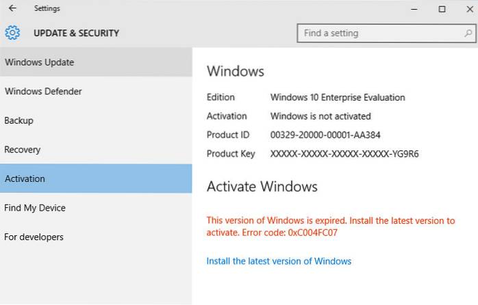This screenshot has height=305, width=478.
Task: Click the Windows 10 Enterprise Evaluation edition text
Action: click(x=338, y=97)
